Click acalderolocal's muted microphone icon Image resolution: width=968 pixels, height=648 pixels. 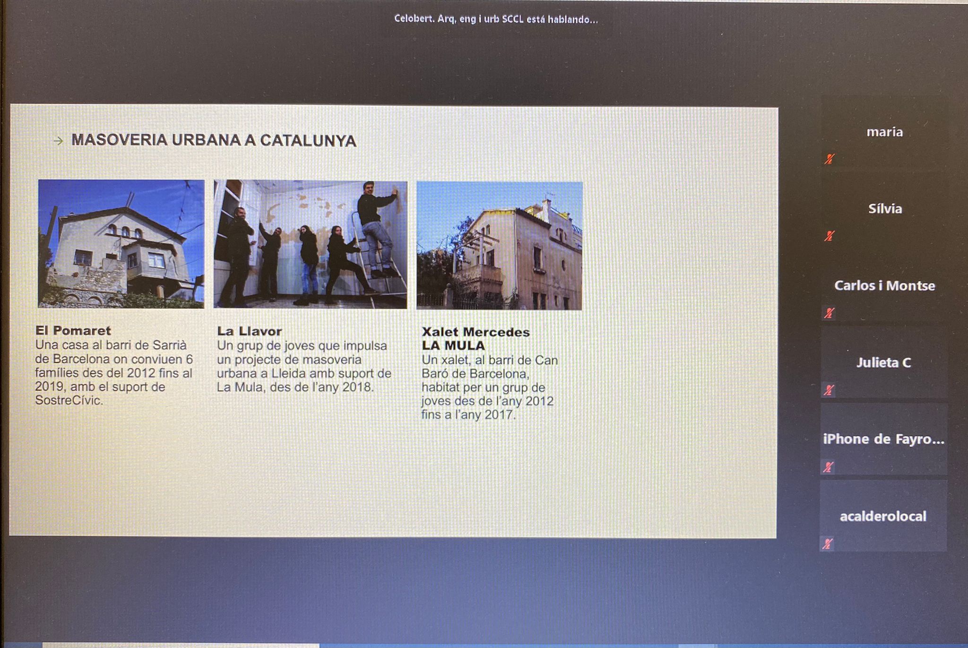[x=827, y=544]
